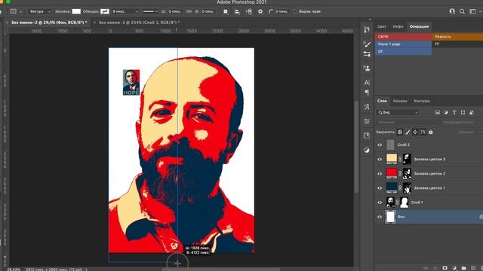This screenshot has height=271, width=483.
Task: Open the Adjustments panel icon in dock
Action: pyautogui.click(x=367, y=150)
